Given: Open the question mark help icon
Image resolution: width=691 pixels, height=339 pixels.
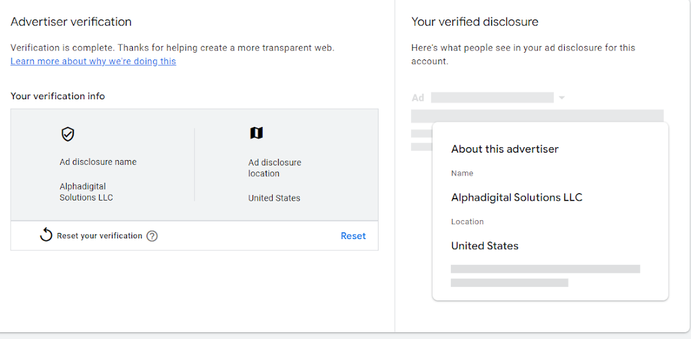Looking at the screenshot, I should (152, 236).
